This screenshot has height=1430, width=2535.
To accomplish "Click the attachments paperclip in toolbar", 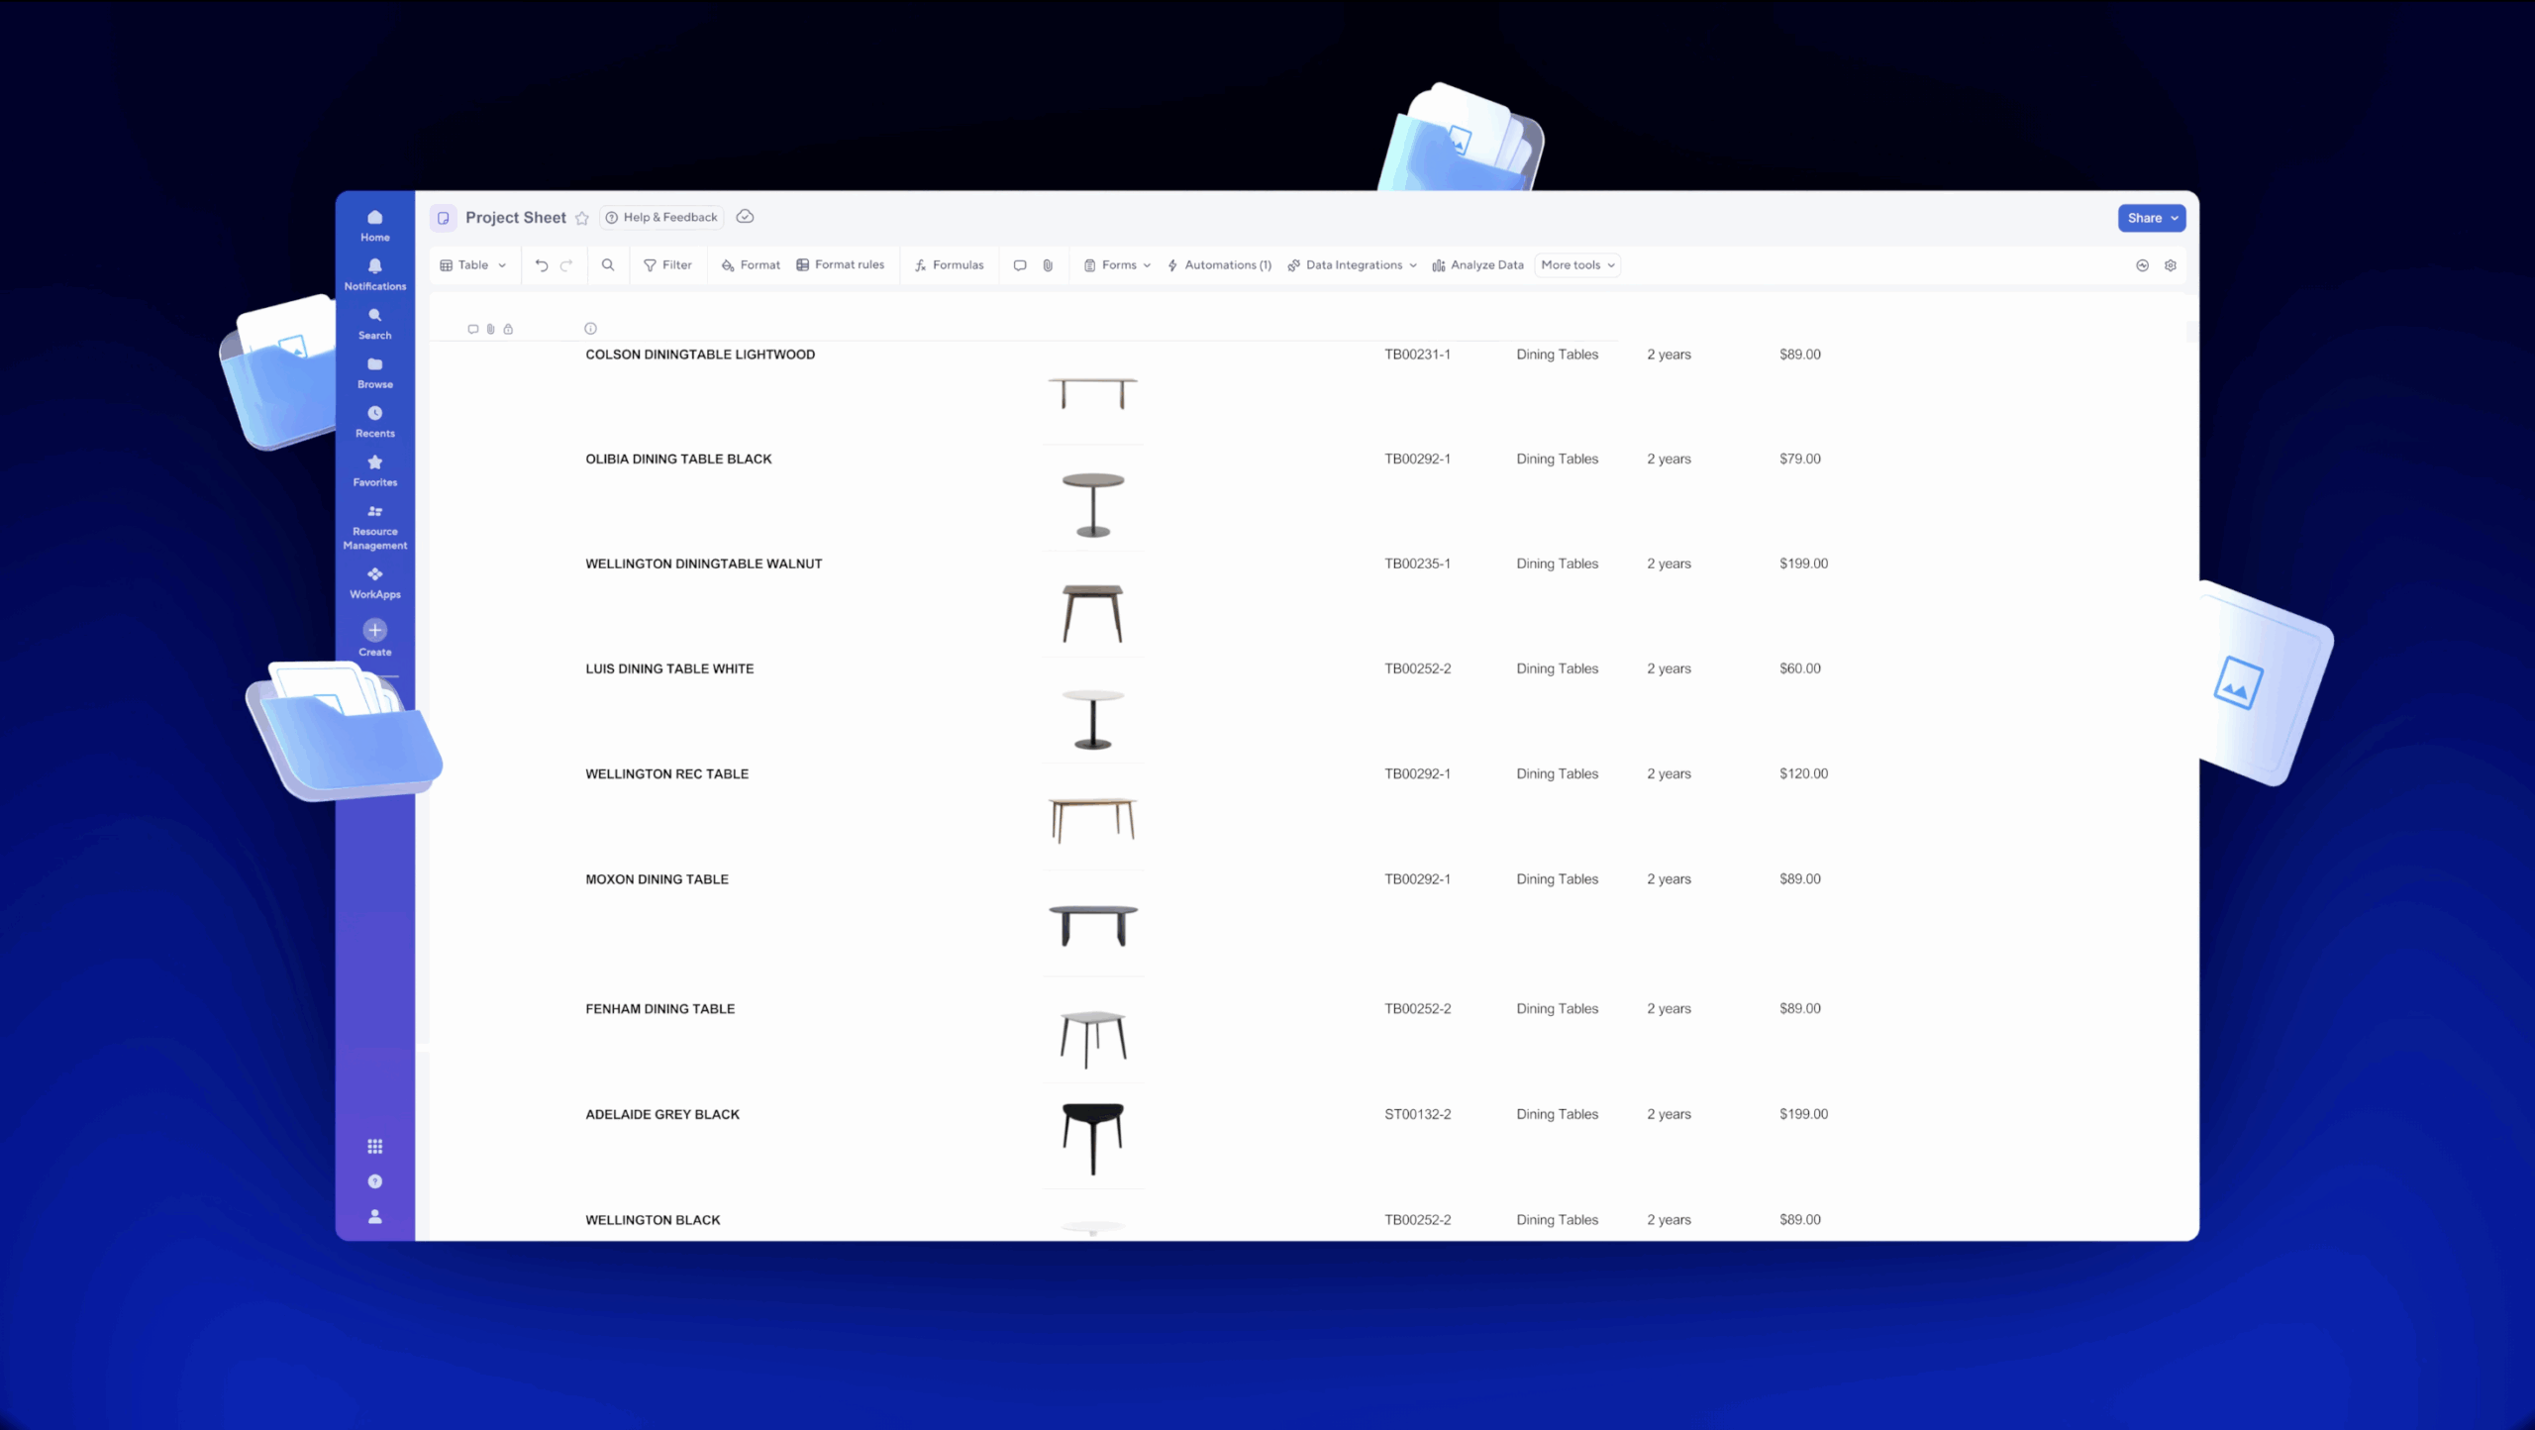I will (x=1048, y=265).
